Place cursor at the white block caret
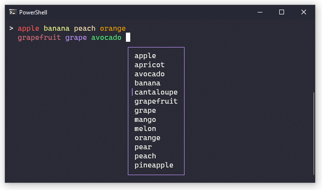This screenshot has width=322, height=190. 128,37
